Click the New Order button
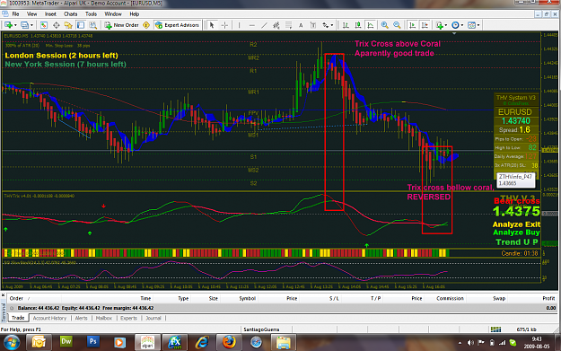Viewport: 561px width, 351px height. pos(122,25)
